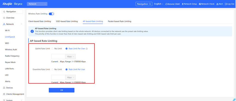Open Radio Frequency in the sidebar

[12, 56]
